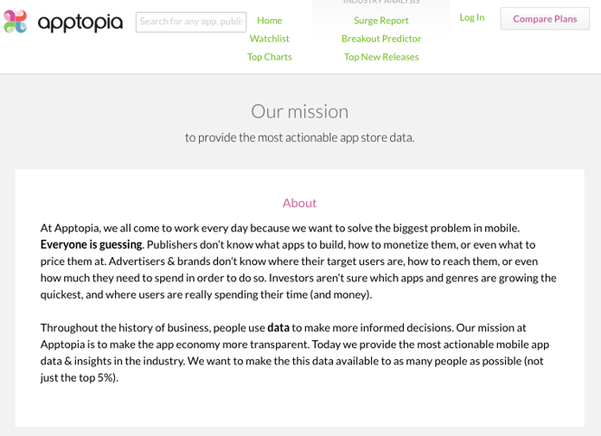The image size is (601, 436).
Task: Open the Surge Report link
Action: point(381,20)
